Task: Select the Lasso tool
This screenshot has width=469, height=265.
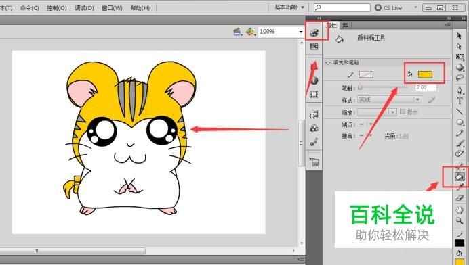Action: tap(460, 78)
